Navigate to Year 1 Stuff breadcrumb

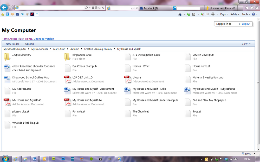[59, 49]
